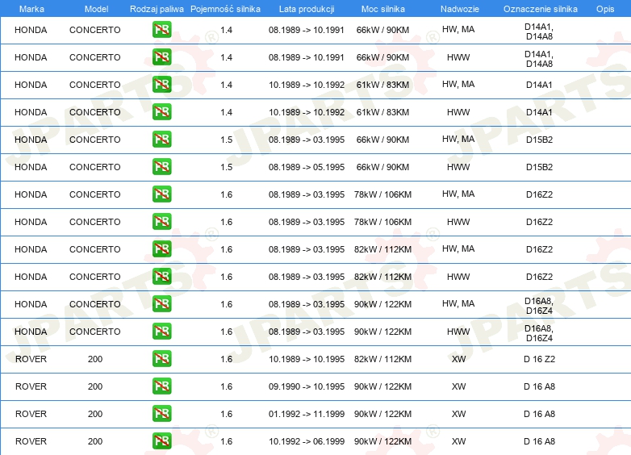Click 61kW / 83KM in the HW, MA row
This screenshot has height=455, width=631.
click(382, 85)
